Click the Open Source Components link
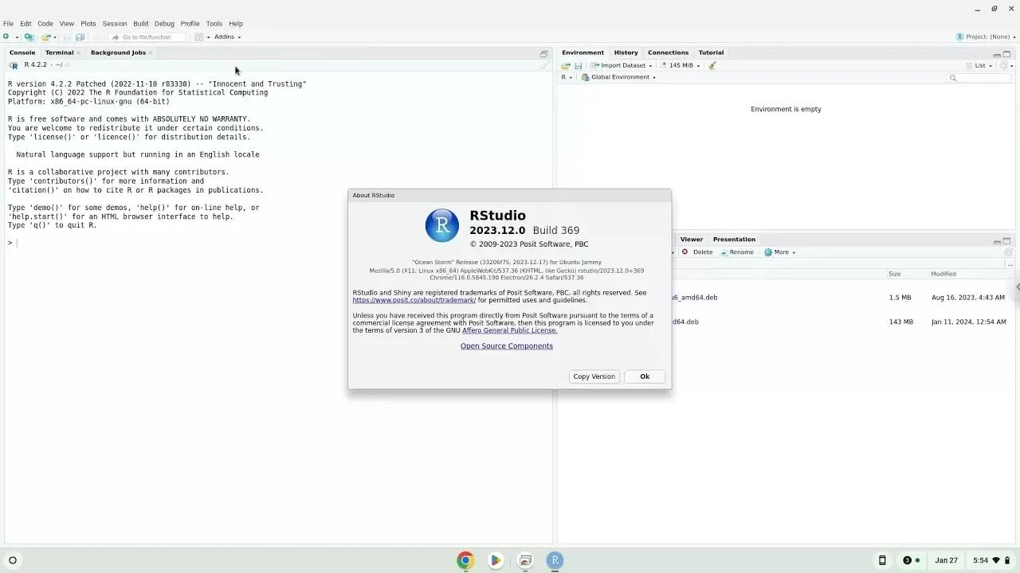The width and height of the screenshot is (1020, 573). point(506,345)
